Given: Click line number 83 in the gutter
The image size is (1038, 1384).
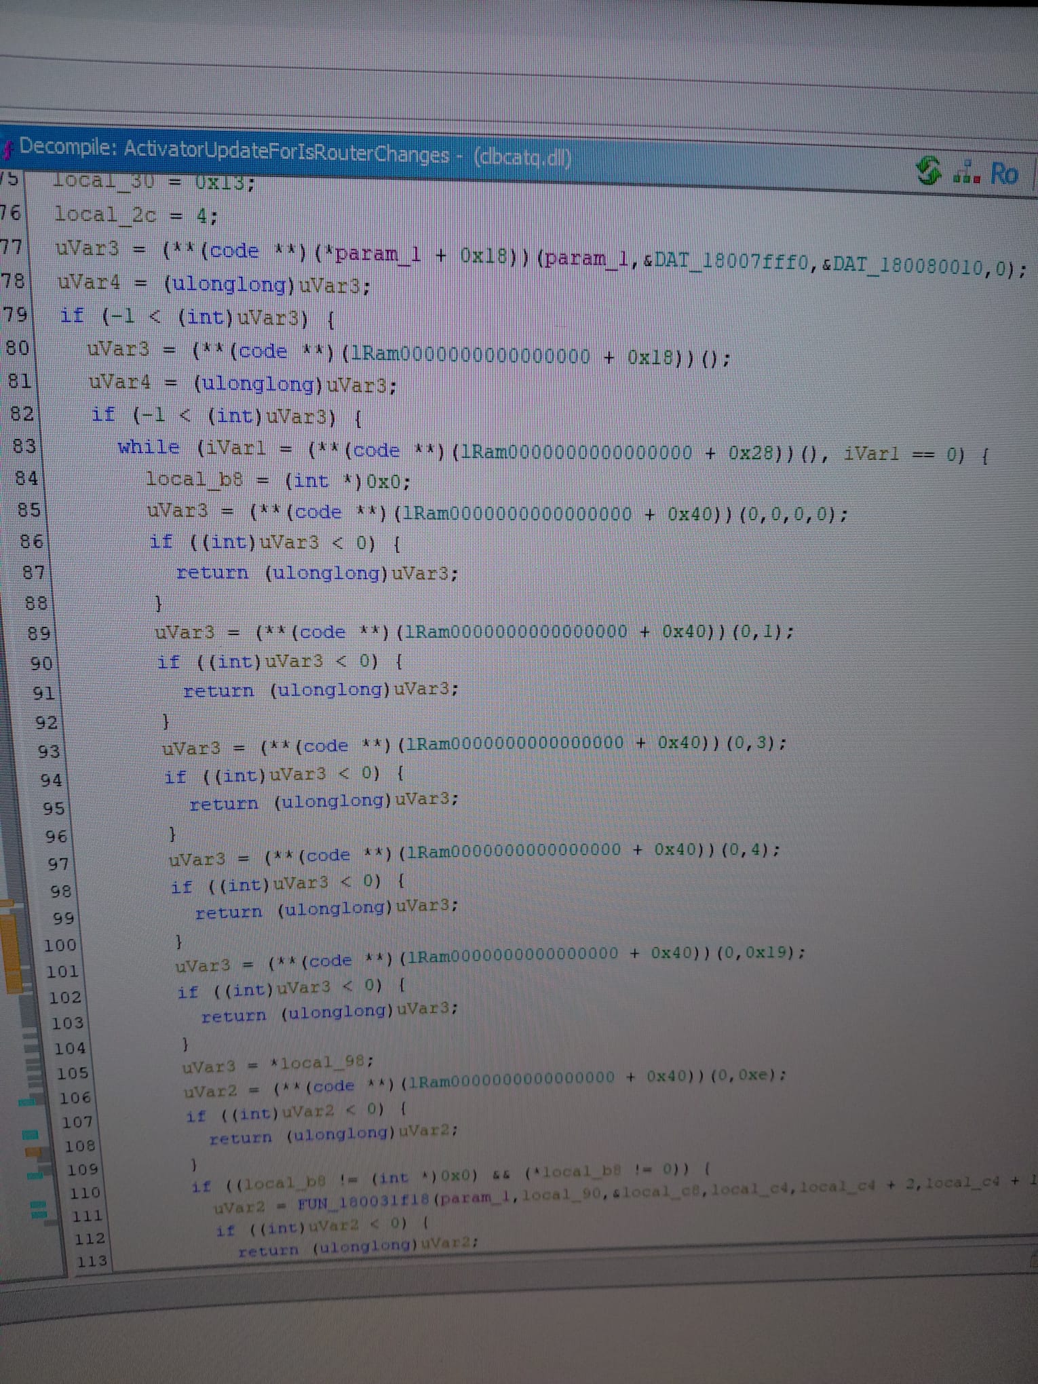Looking at the screenshot, I should (x=24, y=446).
